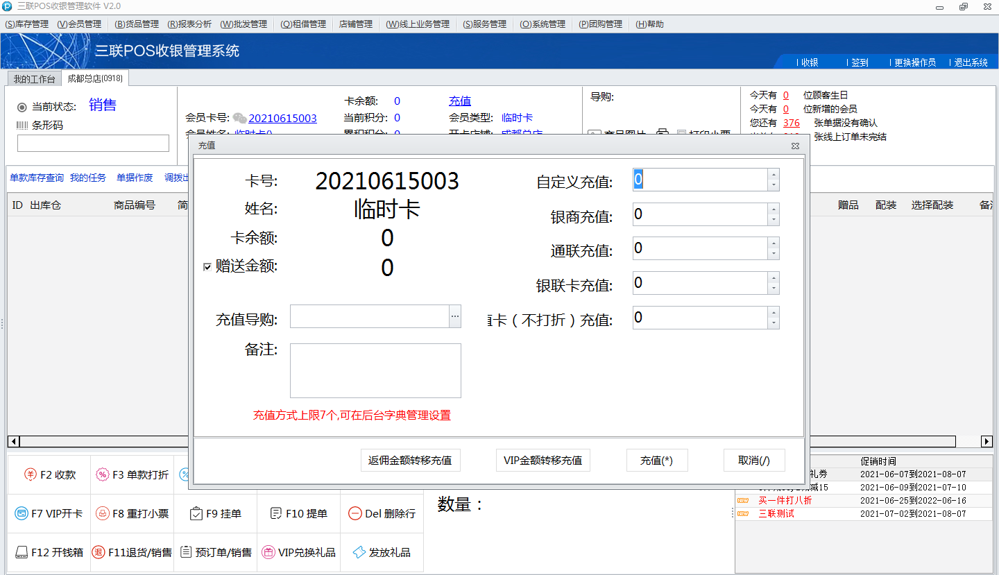Toggle the 赠送金额 checkbox
Viewport: 999px width, 575px height.
click(x=207, y=266)
